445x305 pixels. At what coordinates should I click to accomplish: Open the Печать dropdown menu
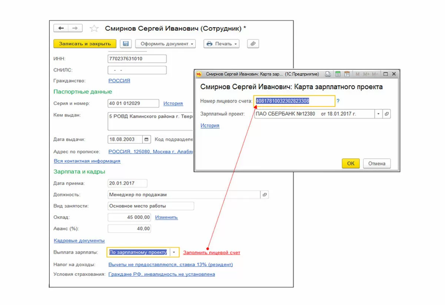point(221,44)
